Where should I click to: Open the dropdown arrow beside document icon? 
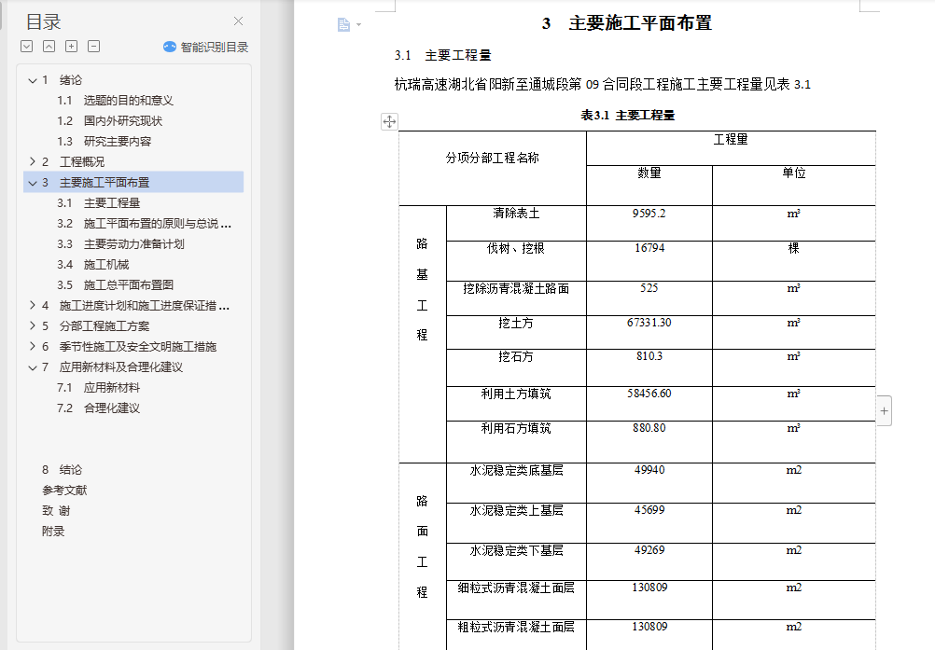coord(358,25)
